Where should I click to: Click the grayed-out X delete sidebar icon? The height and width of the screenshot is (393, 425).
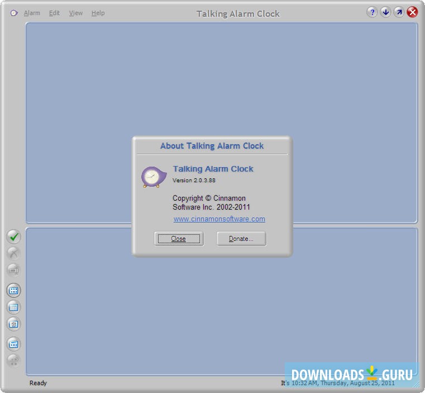click(x=13, y=253)
